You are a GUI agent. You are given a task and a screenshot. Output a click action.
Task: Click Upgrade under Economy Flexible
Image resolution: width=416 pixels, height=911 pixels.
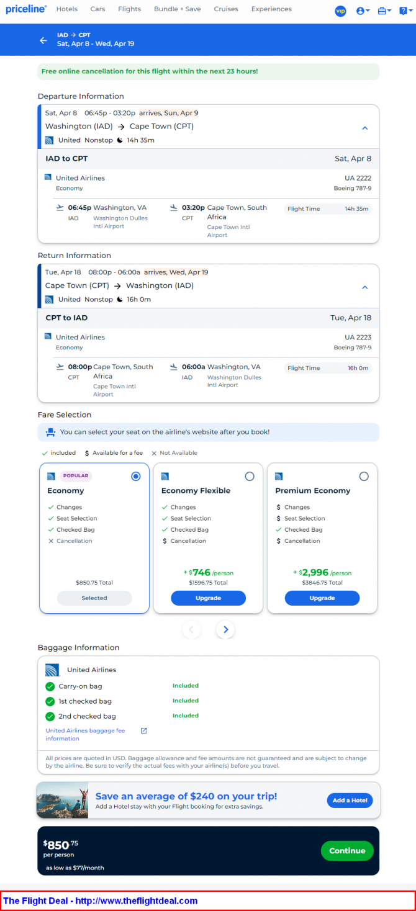[x=208, y=598]
